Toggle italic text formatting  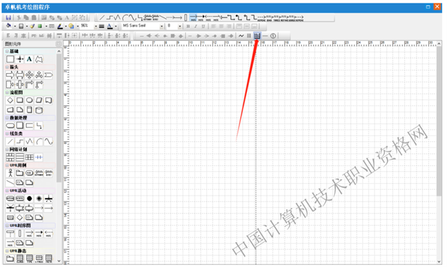pyautogui.click(x=195, y=26)
